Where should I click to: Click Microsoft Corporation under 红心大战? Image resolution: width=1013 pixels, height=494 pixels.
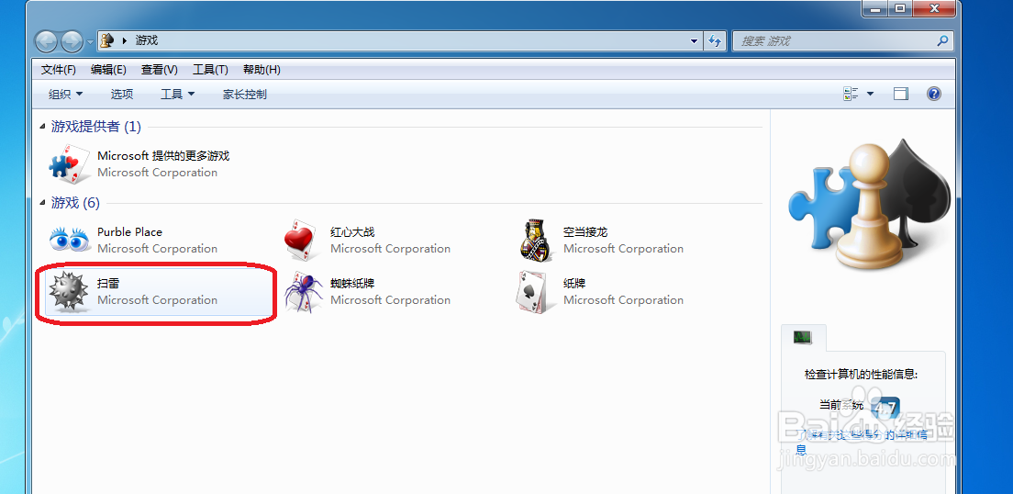391,248
